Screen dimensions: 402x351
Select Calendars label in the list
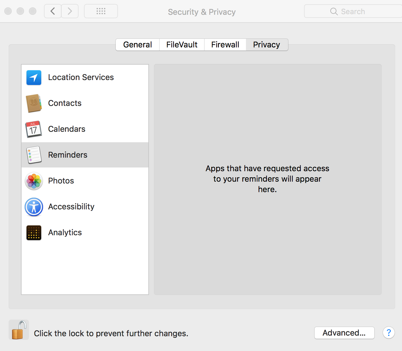point(67,129)
